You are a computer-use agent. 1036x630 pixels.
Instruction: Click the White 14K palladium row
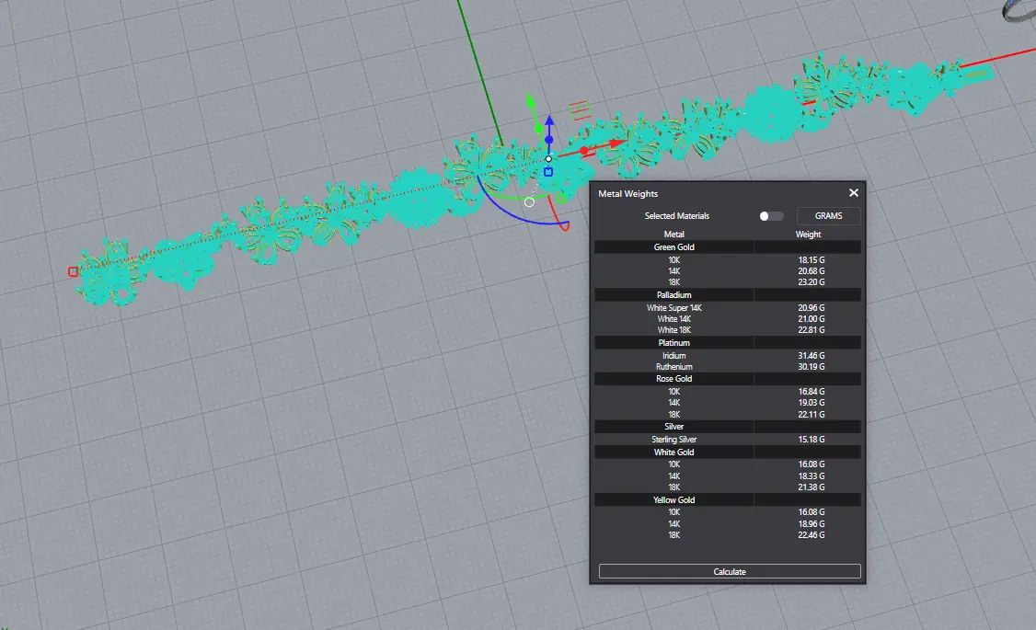click(x=728, y=319)
